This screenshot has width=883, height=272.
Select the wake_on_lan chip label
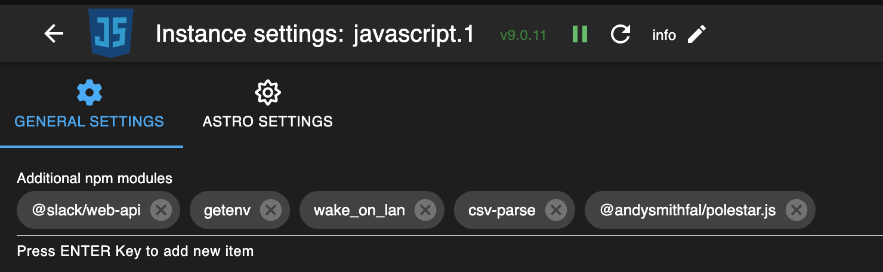click(359, 210)
